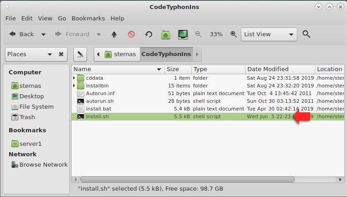Click the file name "install.bat"

pos(98,109)
